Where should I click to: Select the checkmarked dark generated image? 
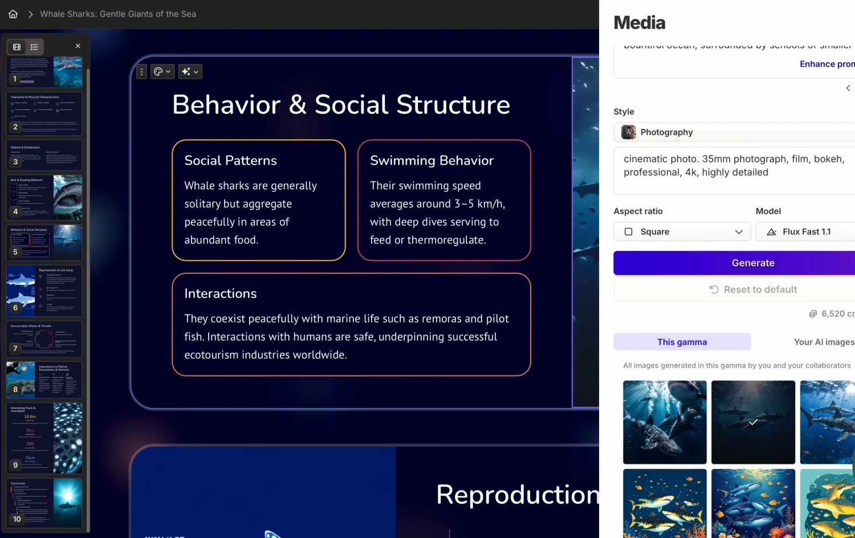coord(753,422)
